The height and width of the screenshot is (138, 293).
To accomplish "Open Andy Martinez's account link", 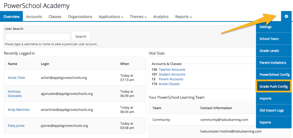I will (x=19, y=110).
